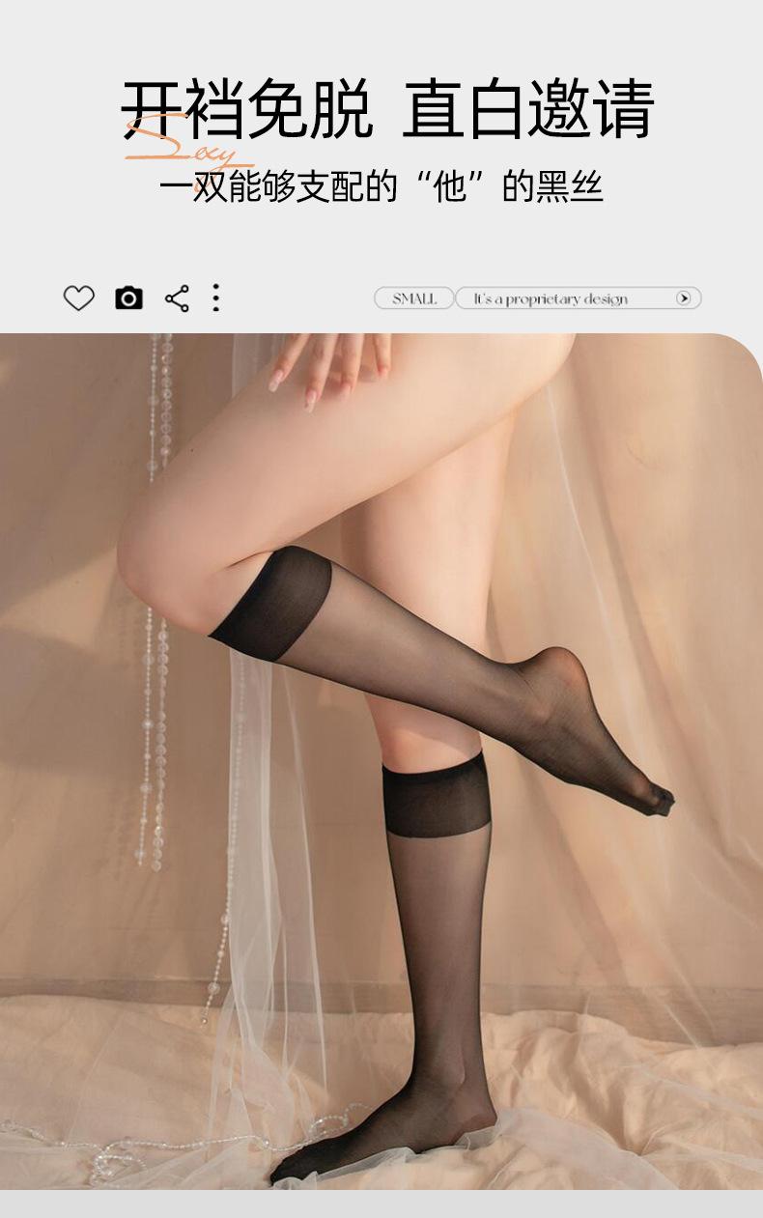Tap the heart like icon

coord(79,298)
